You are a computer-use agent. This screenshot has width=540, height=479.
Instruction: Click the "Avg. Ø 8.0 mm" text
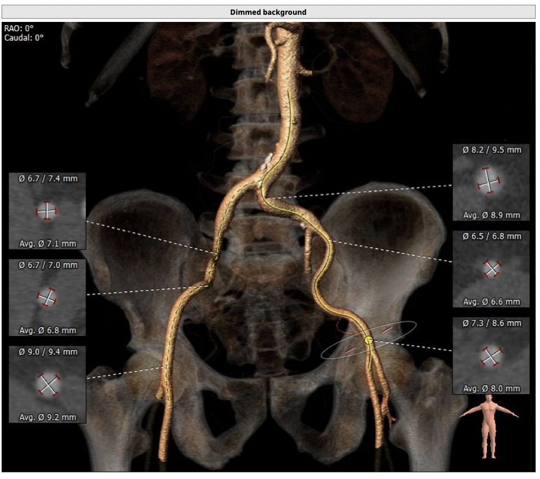point(491,389)
